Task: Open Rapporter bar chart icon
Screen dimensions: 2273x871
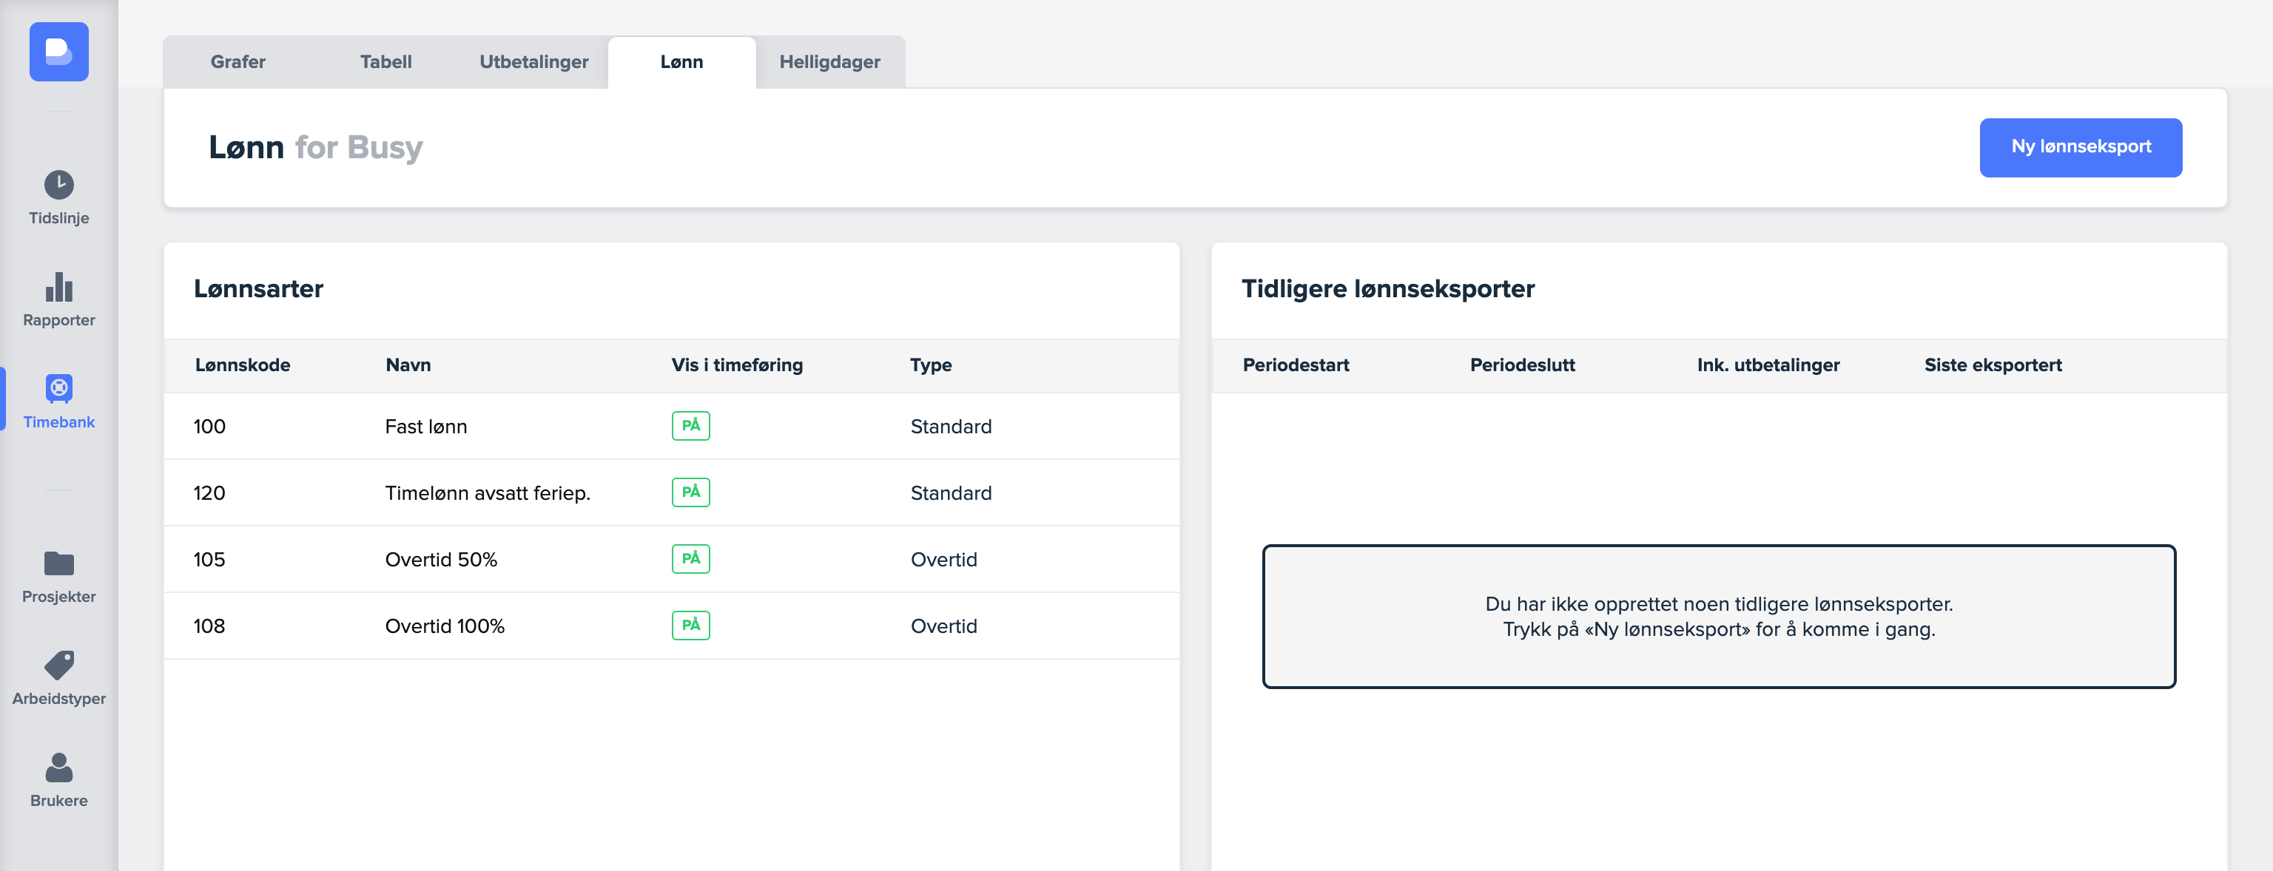Action: point(59,288)
